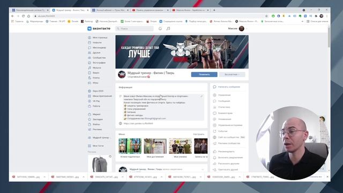Image resolution: width=343 pixels, height=193 pixels.
Task: Open Клипы in the left sidebar
Action: click(94, 78)
